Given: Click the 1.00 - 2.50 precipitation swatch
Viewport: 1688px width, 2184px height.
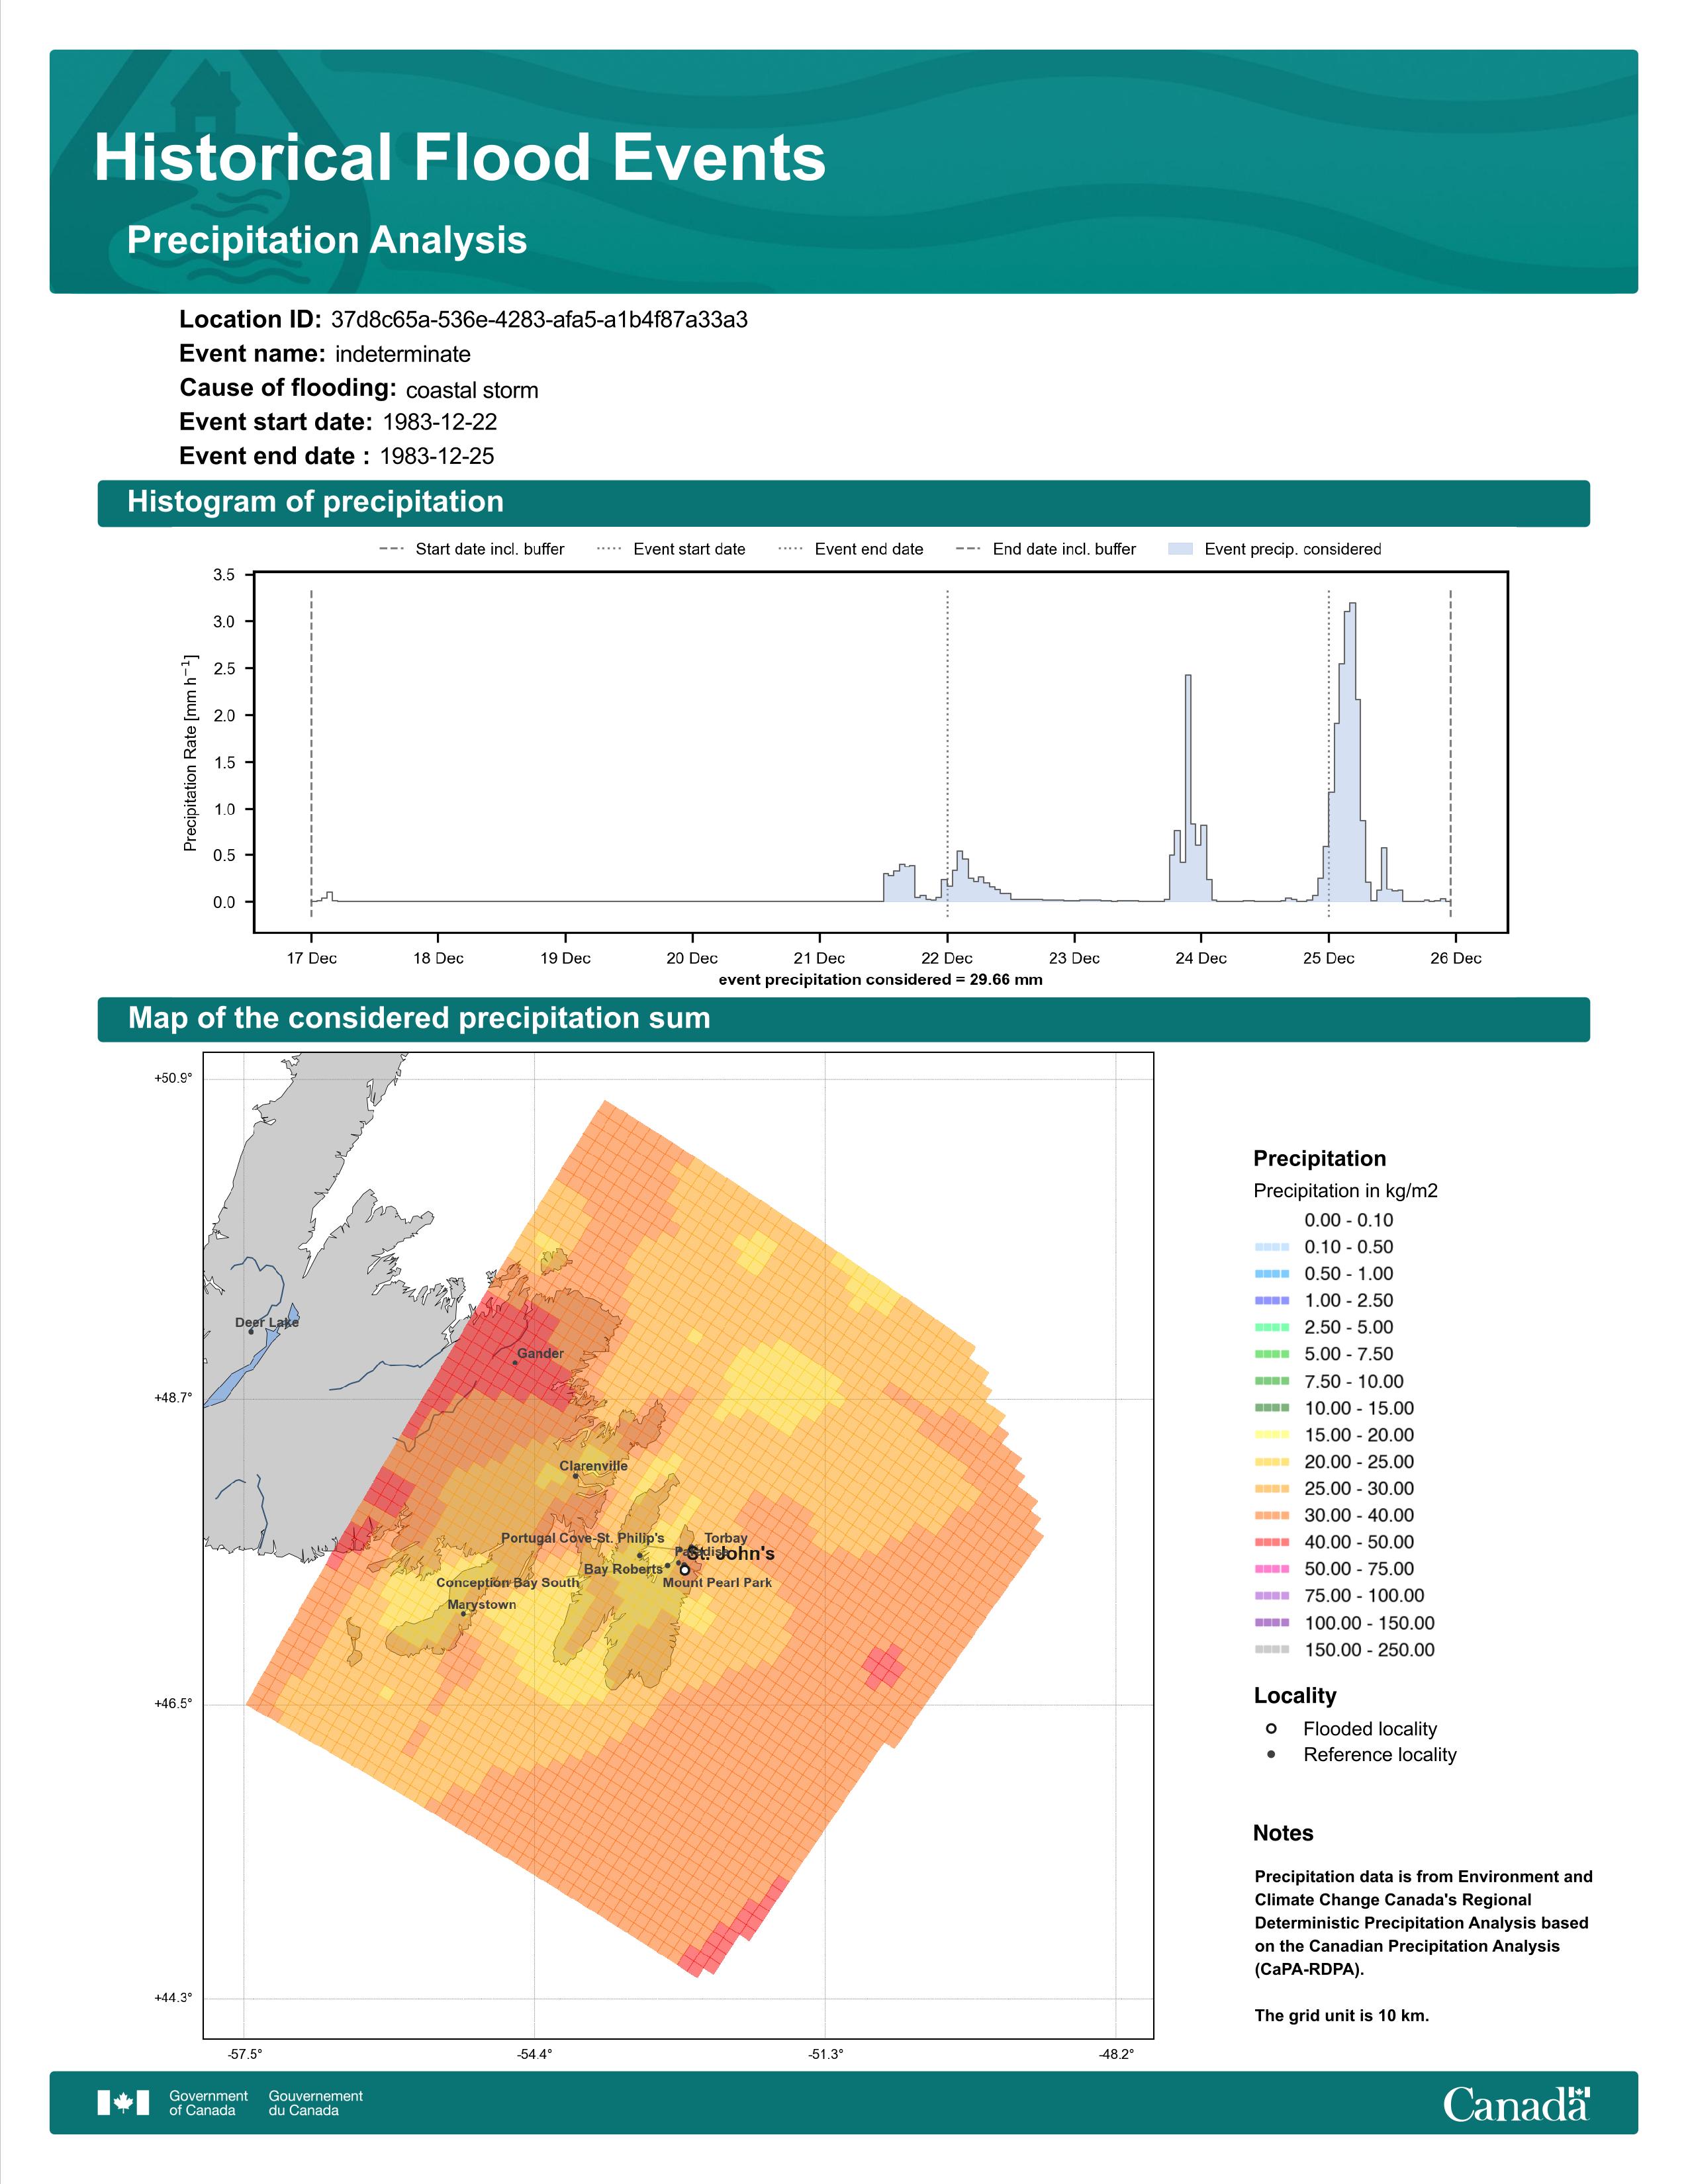Looking at the screenshot, I should (1272, 1301).
